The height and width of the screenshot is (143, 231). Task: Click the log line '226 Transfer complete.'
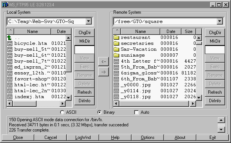point(29,130)
